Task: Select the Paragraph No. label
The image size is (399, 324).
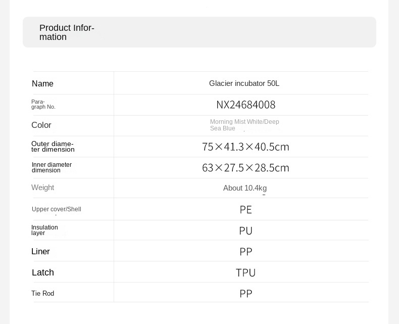Action: coord(43,105)
